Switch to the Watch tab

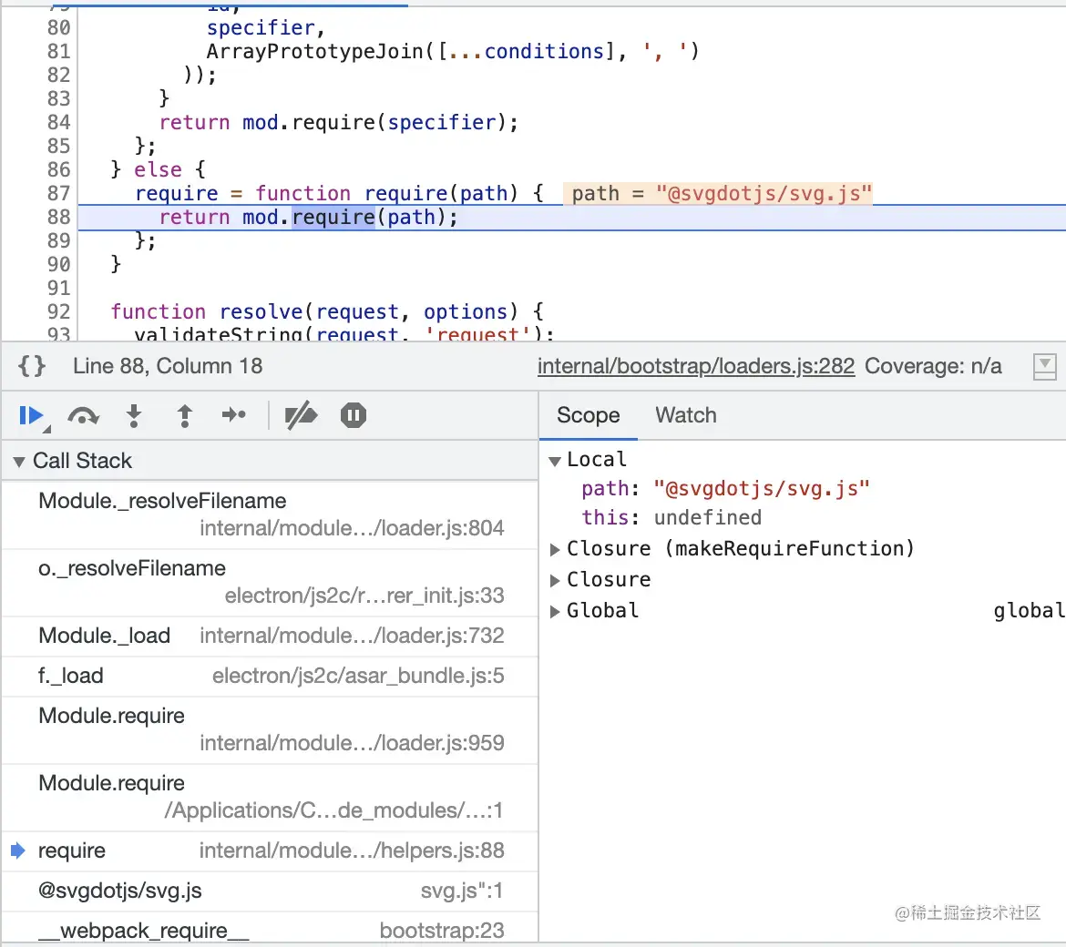point(685,415)
